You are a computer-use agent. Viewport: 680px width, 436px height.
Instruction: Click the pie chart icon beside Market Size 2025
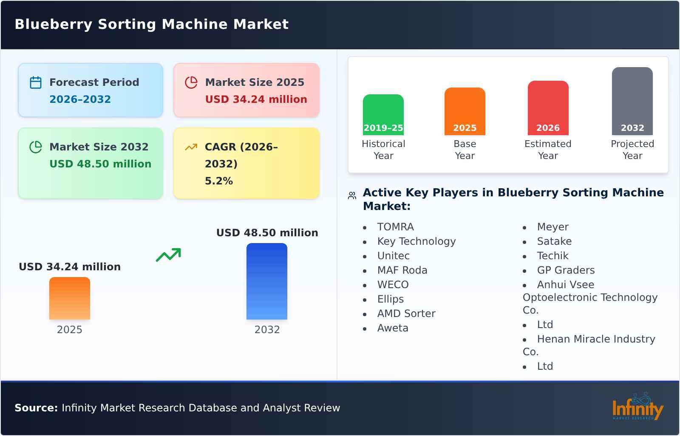click(x=191, y=82)
